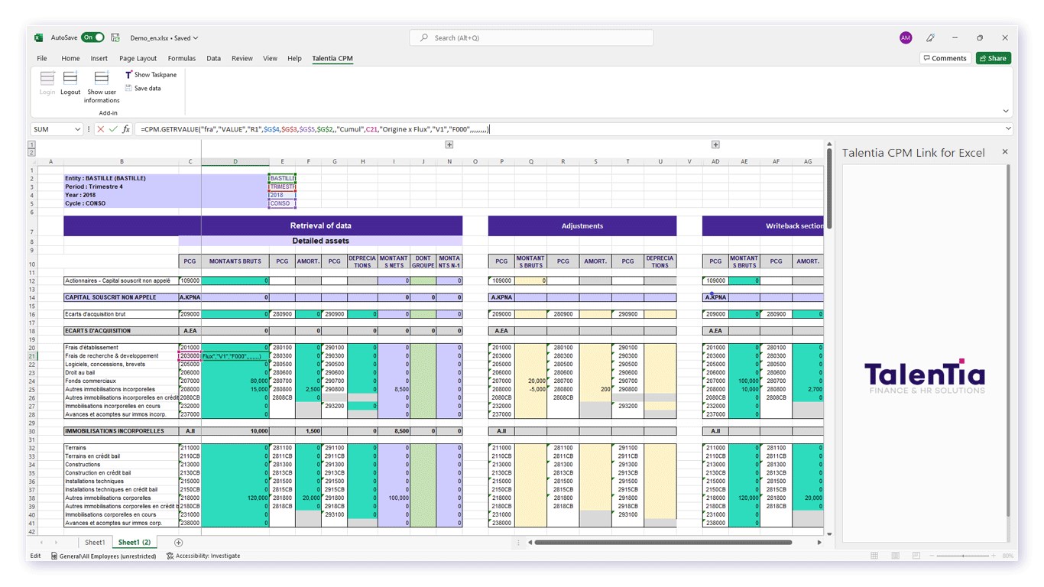Click the 'Adjustments' section header

582,225
